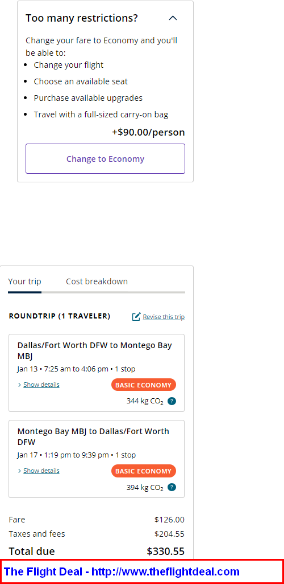Click the Change to Economy button
The image size is (284, 584).
[105, 158]
